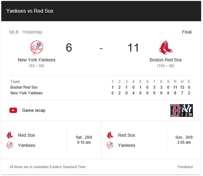
Task: Click the Feedback link
Action: point(185,167)
